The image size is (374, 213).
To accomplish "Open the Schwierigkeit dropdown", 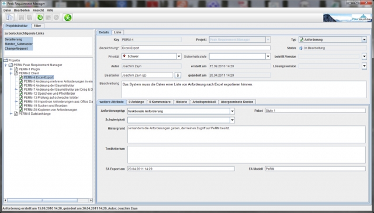I will point(233,120).
